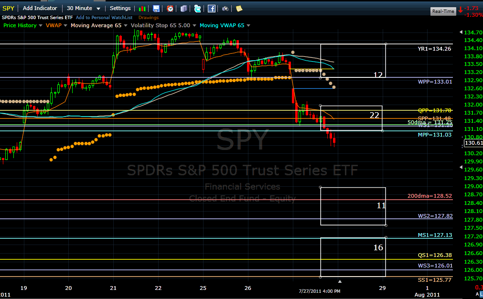Share chart via the Twitter icon
This screenshot has width=483, height=299.
click(x=197, y=9)
